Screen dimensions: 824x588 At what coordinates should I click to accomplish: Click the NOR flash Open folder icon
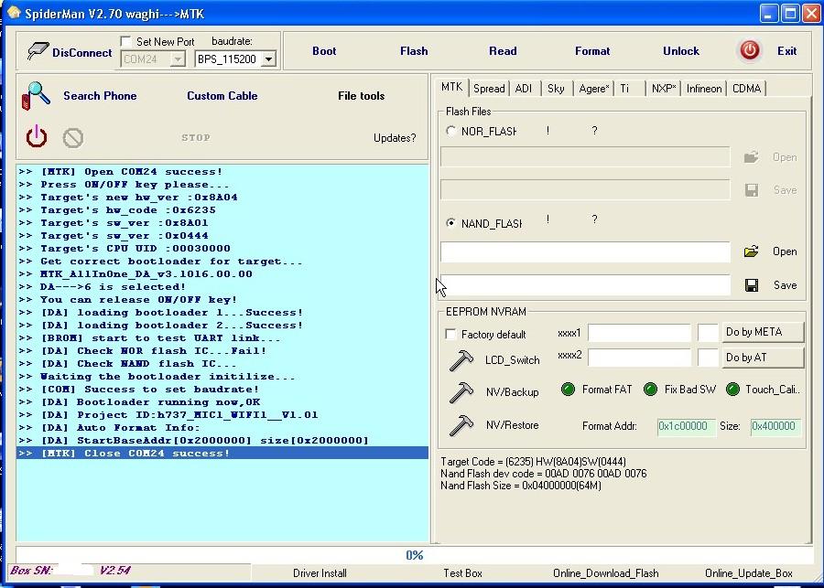point(752,157)
